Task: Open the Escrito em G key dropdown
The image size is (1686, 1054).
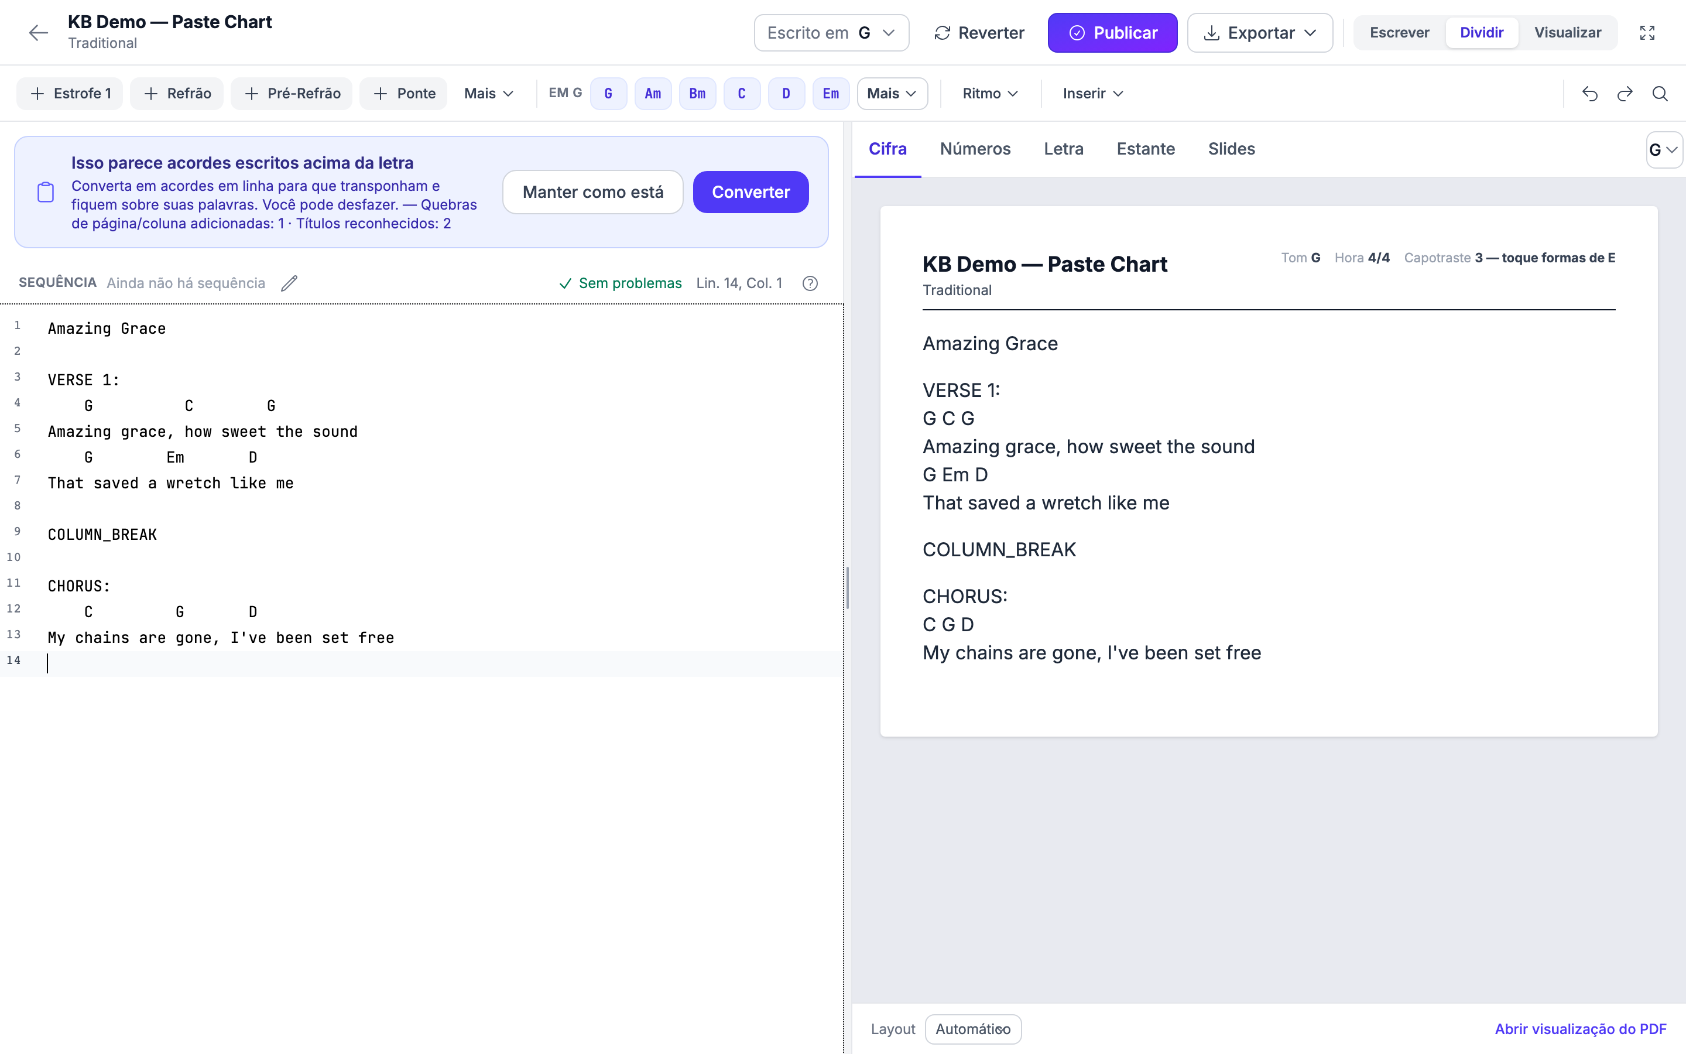Action: coord(831,33)
